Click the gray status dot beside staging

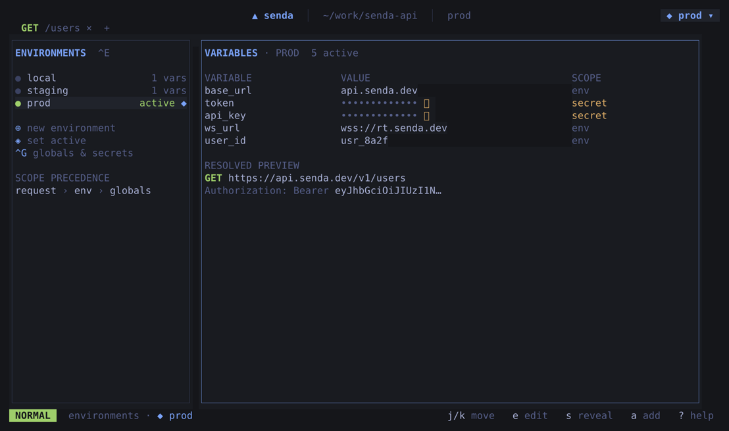tap(18, 91)
